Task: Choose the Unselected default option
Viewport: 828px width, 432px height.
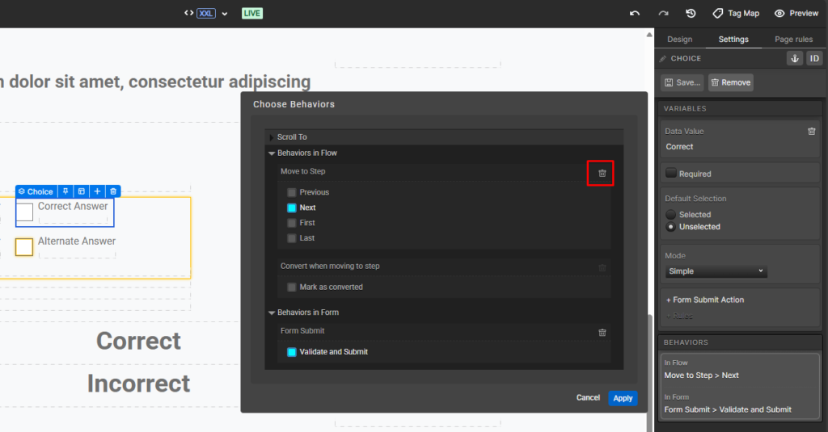Action: coord(670,227)
